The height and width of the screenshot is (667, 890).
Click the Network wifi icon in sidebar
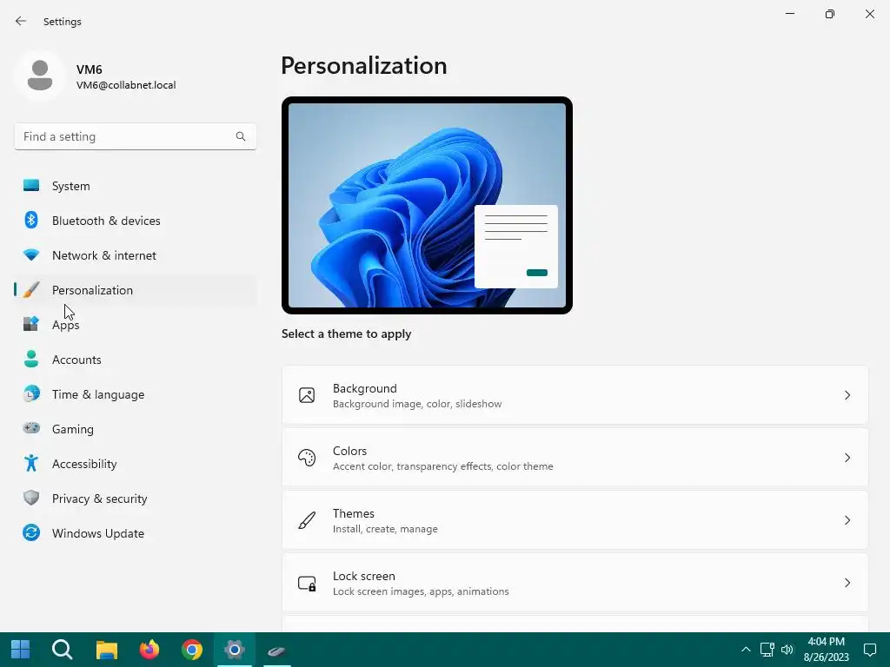pos(31,255)
